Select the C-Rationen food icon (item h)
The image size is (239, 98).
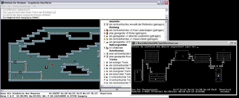point(107,48)
